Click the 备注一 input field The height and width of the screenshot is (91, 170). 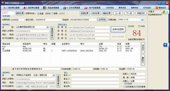(x=95, y=75)
